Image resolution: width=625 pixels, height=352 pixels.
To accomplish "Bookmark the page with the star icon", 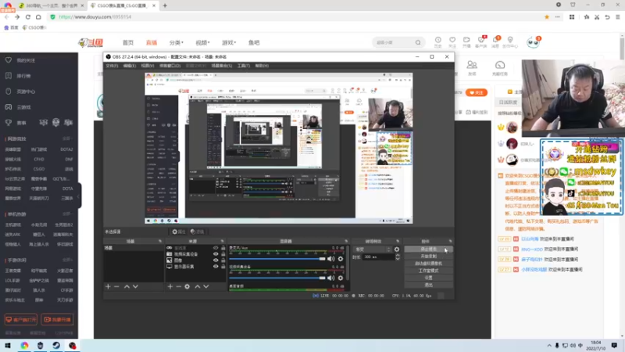I will coord(547,16).
